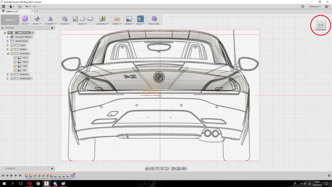Viewport: 332px width, 187px height.
Task: Open the SCULPT workspace dropdown
Action: pos(10,20)
